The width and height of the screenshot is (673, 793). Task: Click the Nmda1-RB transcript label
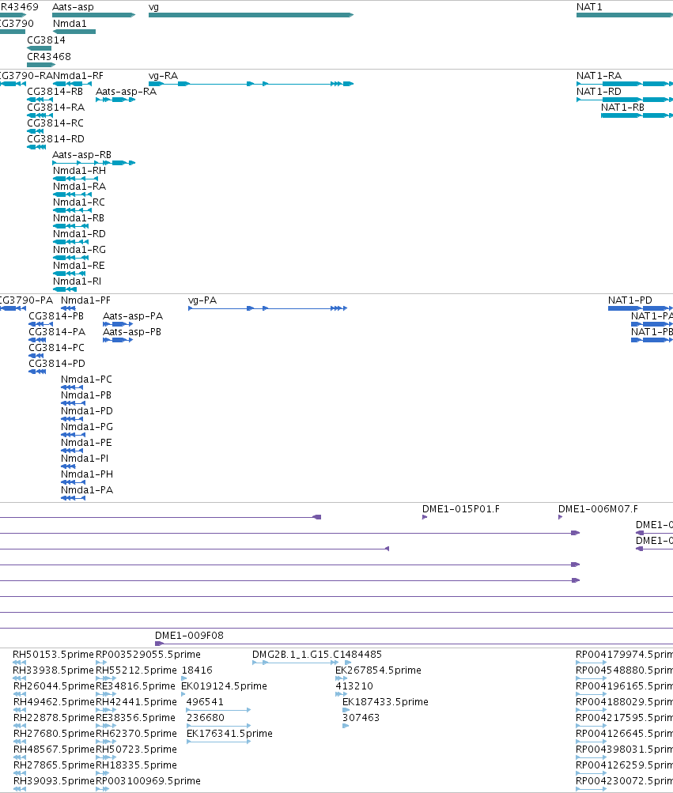pos(78,218)
